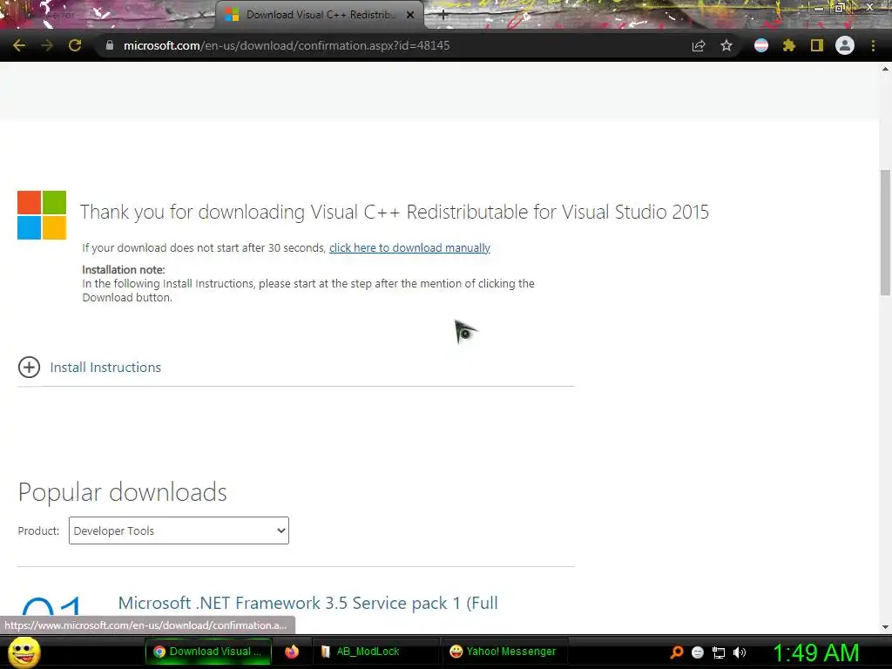Click the address bar URL

point(286,45)
